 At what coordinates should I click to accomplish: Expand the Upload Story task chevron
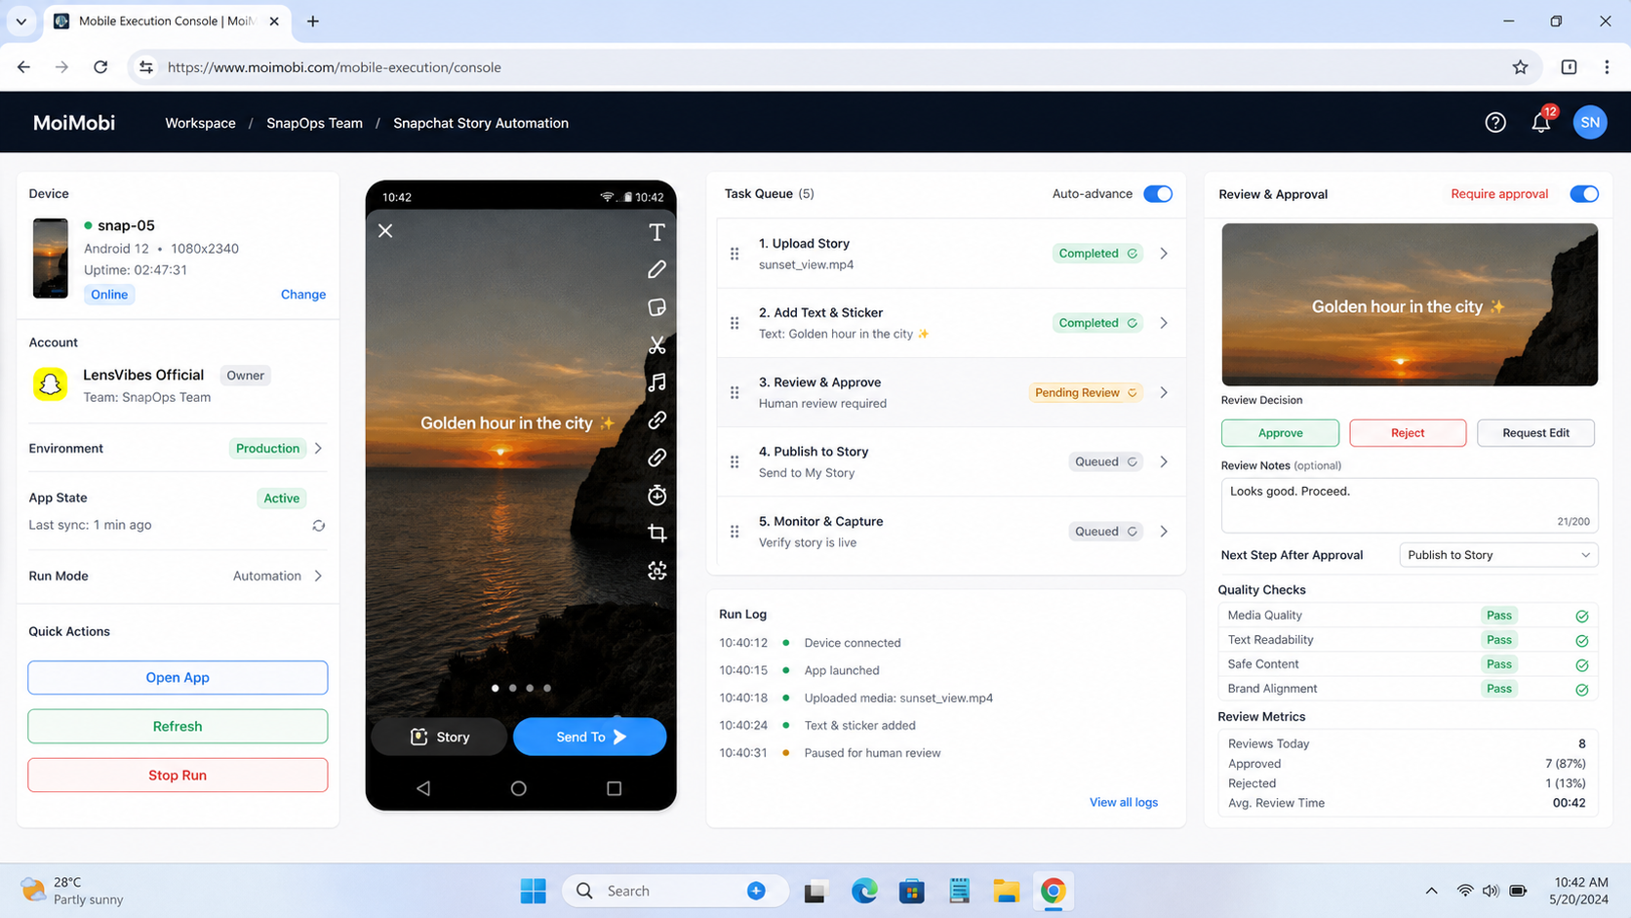pyautogui.click(x=1164, y=254)
